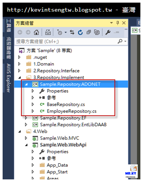
Task: Open the Code Review toolbar icon
Action: 48,32
